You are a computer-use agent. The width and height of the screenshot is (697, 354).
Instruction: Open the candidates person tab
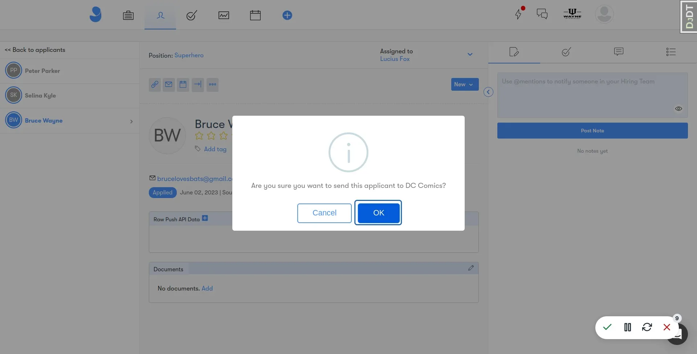tap(160, 15)
